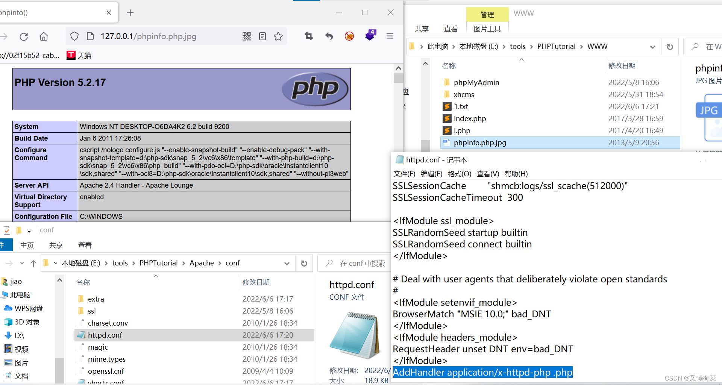This screenshot has height=385, width=722.
Task: Click the PHP logo image
Action: pos(315,89)
